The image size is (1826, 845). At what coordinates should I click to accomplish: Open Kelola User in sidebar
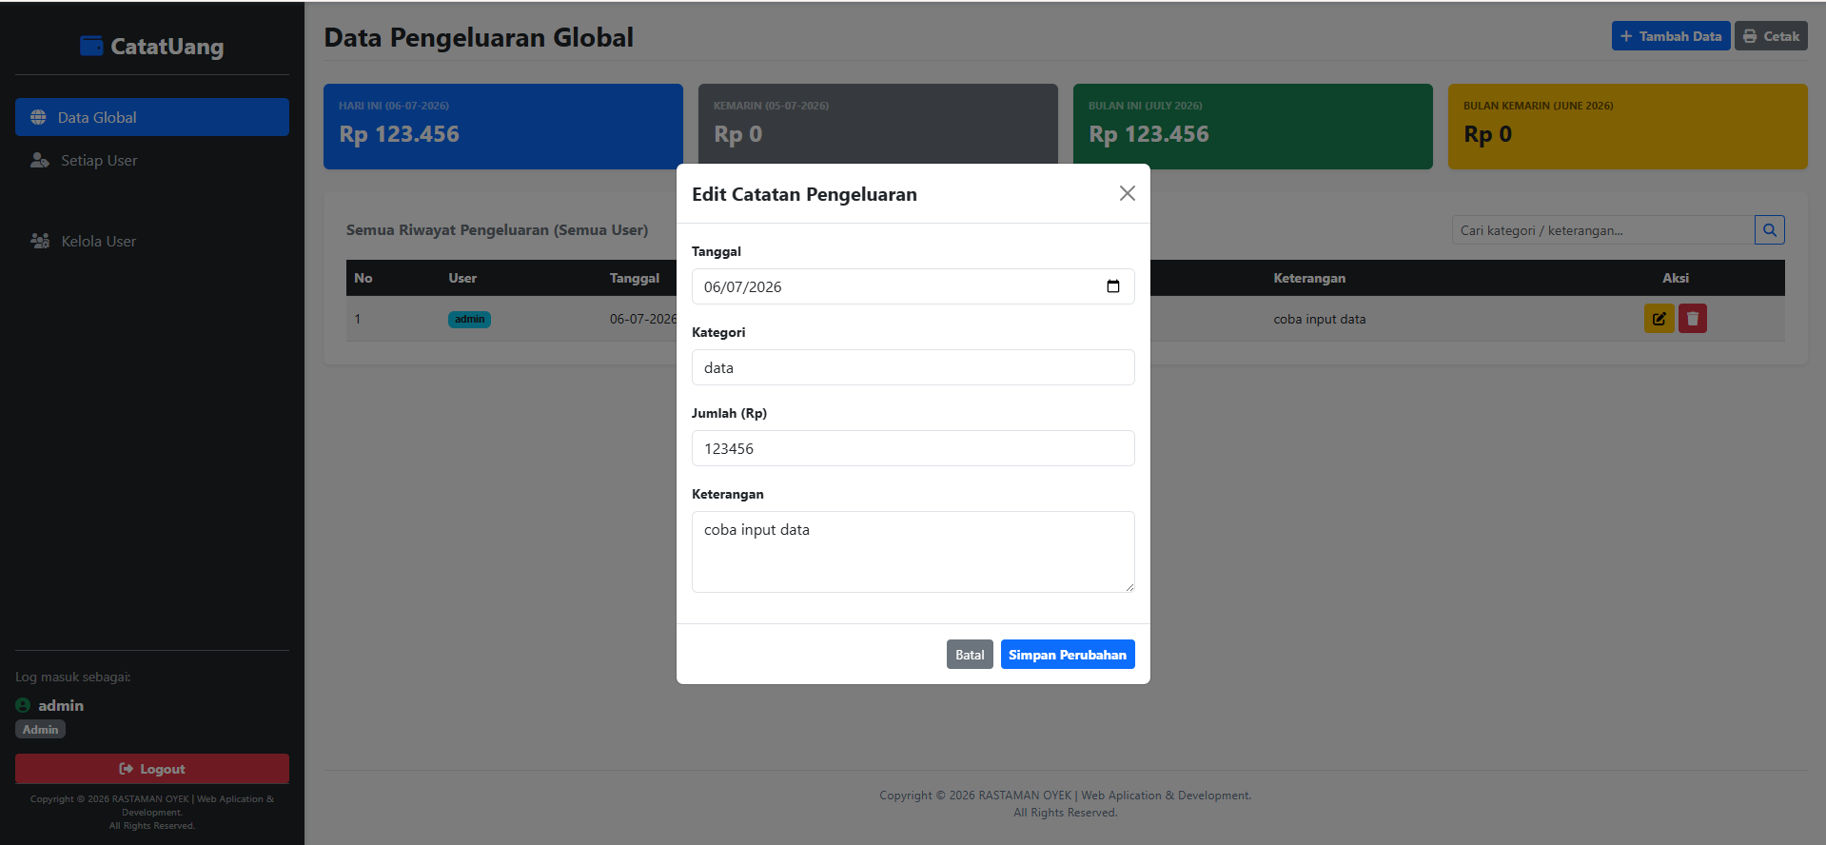(x=152, y=241)
